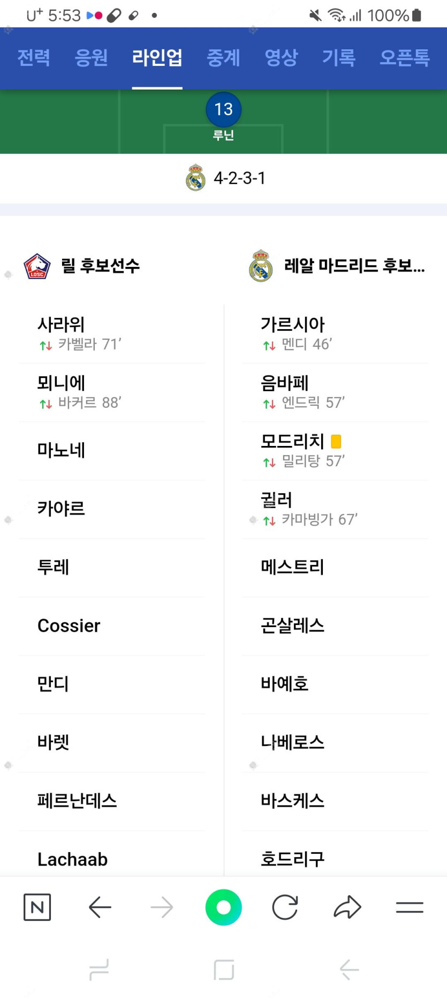Open the 기록 tab
The width and height of the screenshot is (447, 998).
pos(338,58)
